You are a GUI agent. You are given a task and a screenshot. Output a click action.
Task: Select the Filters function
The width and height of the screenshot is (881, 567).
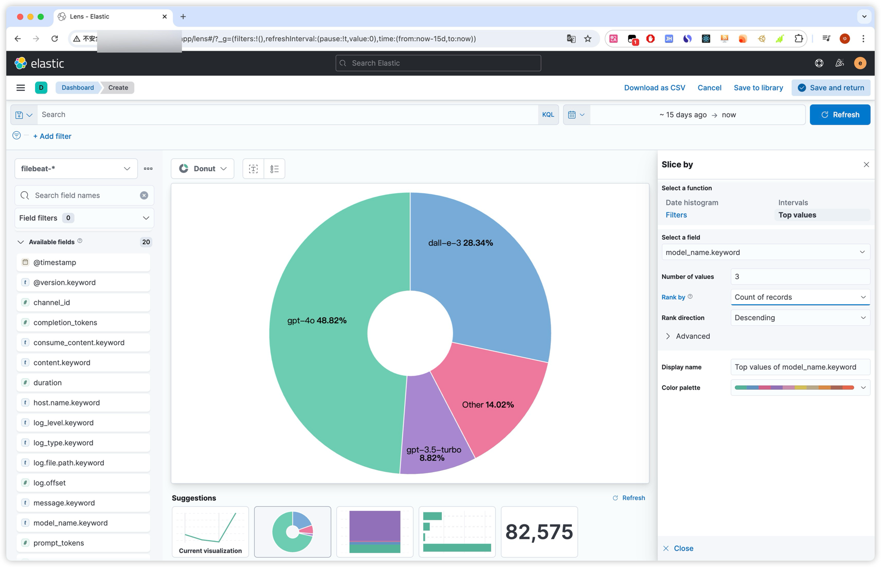coord(676,215)
